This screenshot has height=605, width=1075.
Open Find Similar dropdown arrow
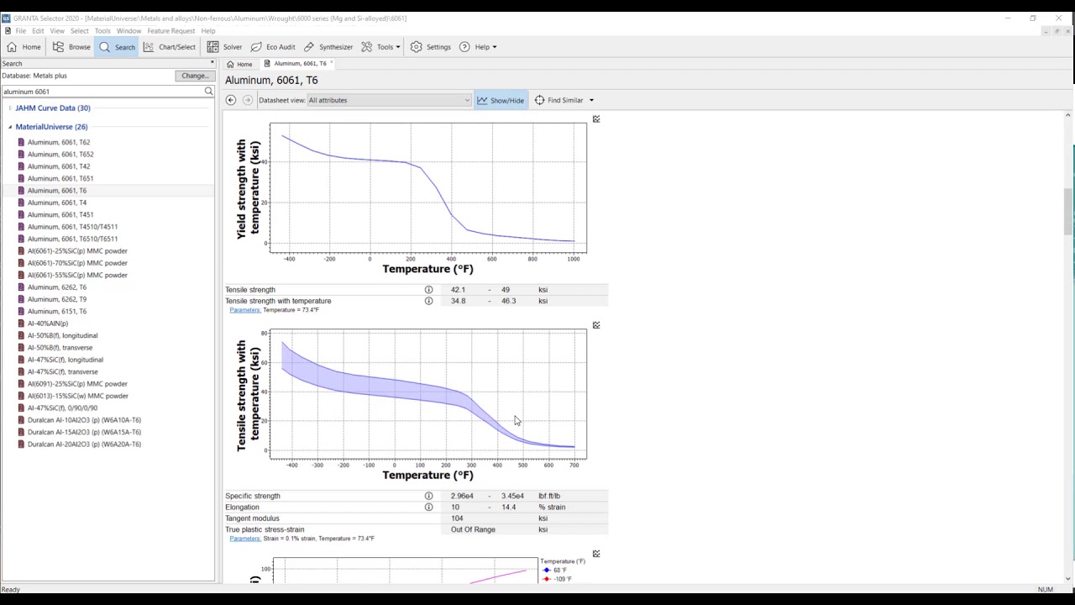(x=590, y=100)
